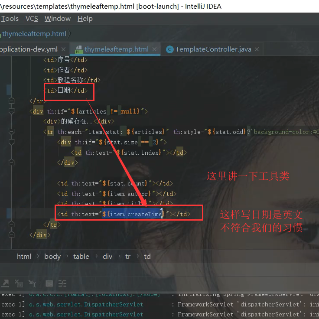
Task: Click thymeleaftemp.html in the navigation bar
Action: pyautogui.click(x=34, y=33)
